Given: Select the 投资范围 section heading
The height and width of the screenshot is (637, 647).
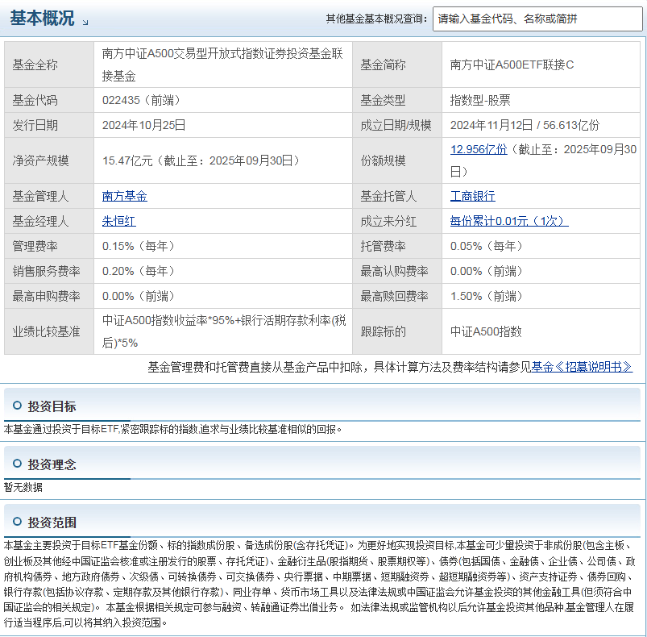Looking at the screenshot, I should pyautogui.click(x=52, y=523).
